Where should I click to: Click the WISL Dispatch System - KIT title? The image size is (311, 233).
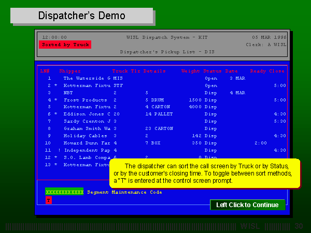click(x=167, y=37)
